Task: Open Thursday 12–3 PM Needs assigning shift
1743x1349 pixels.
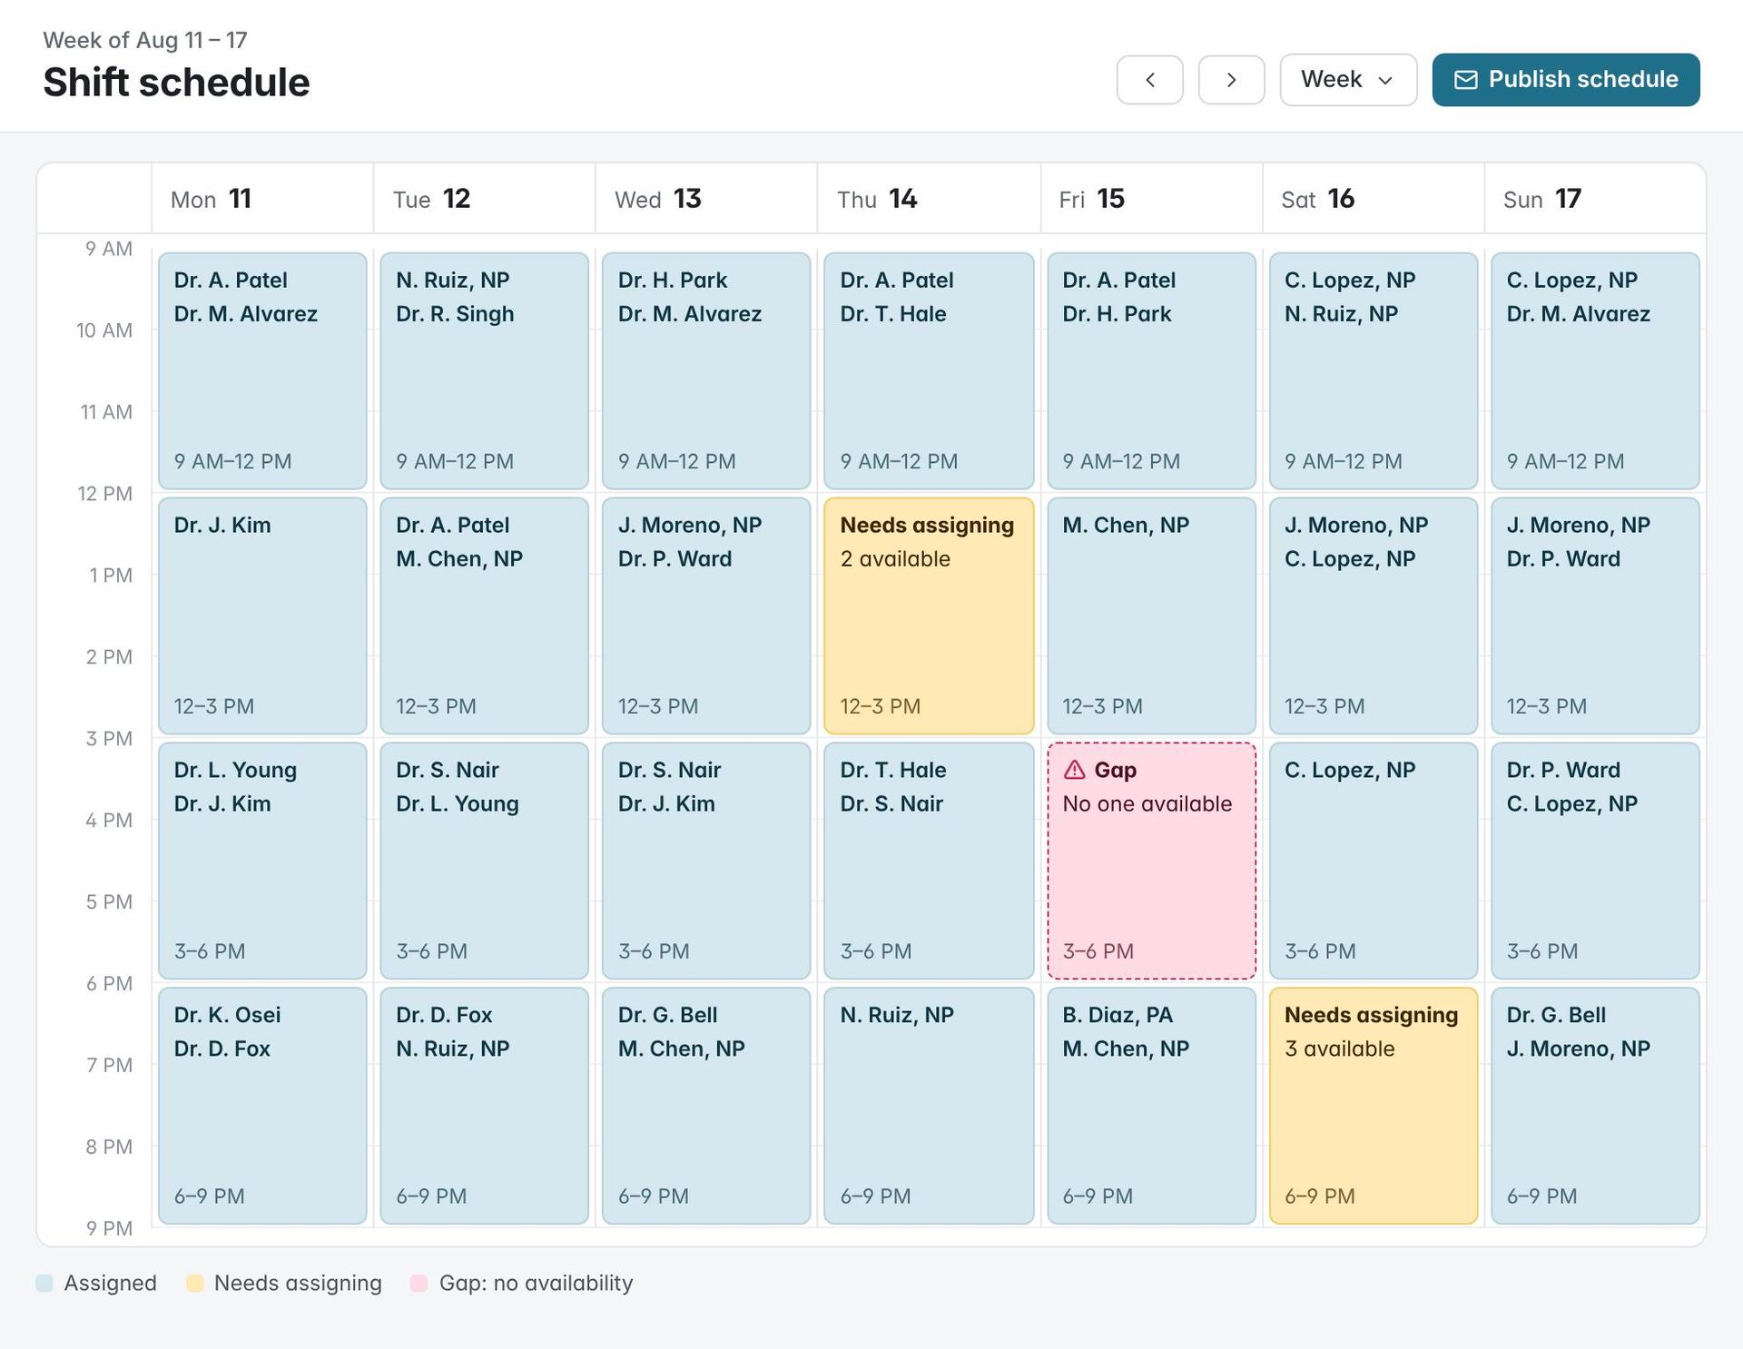Action: coord(929,615)
